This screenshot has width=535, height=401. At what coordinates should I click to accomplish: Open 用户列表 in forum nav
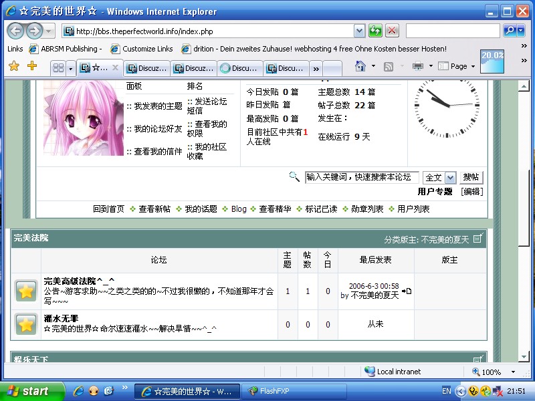pos(413,209)
